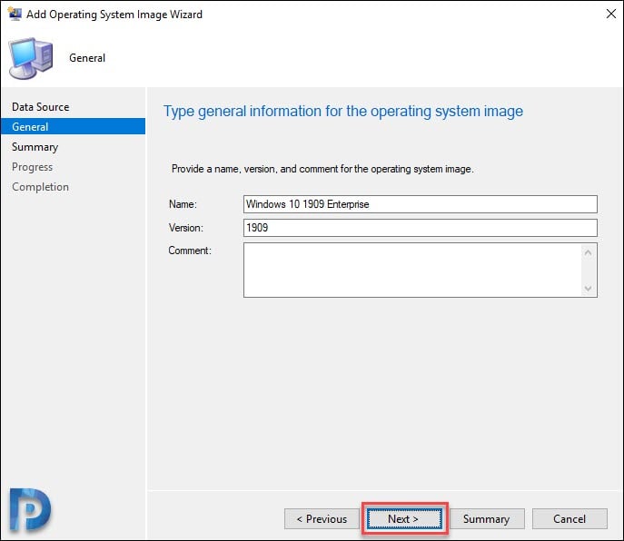Screen dimensions: 624x541
Task: Click the Name field label
Action: click(x=183, y=204)
